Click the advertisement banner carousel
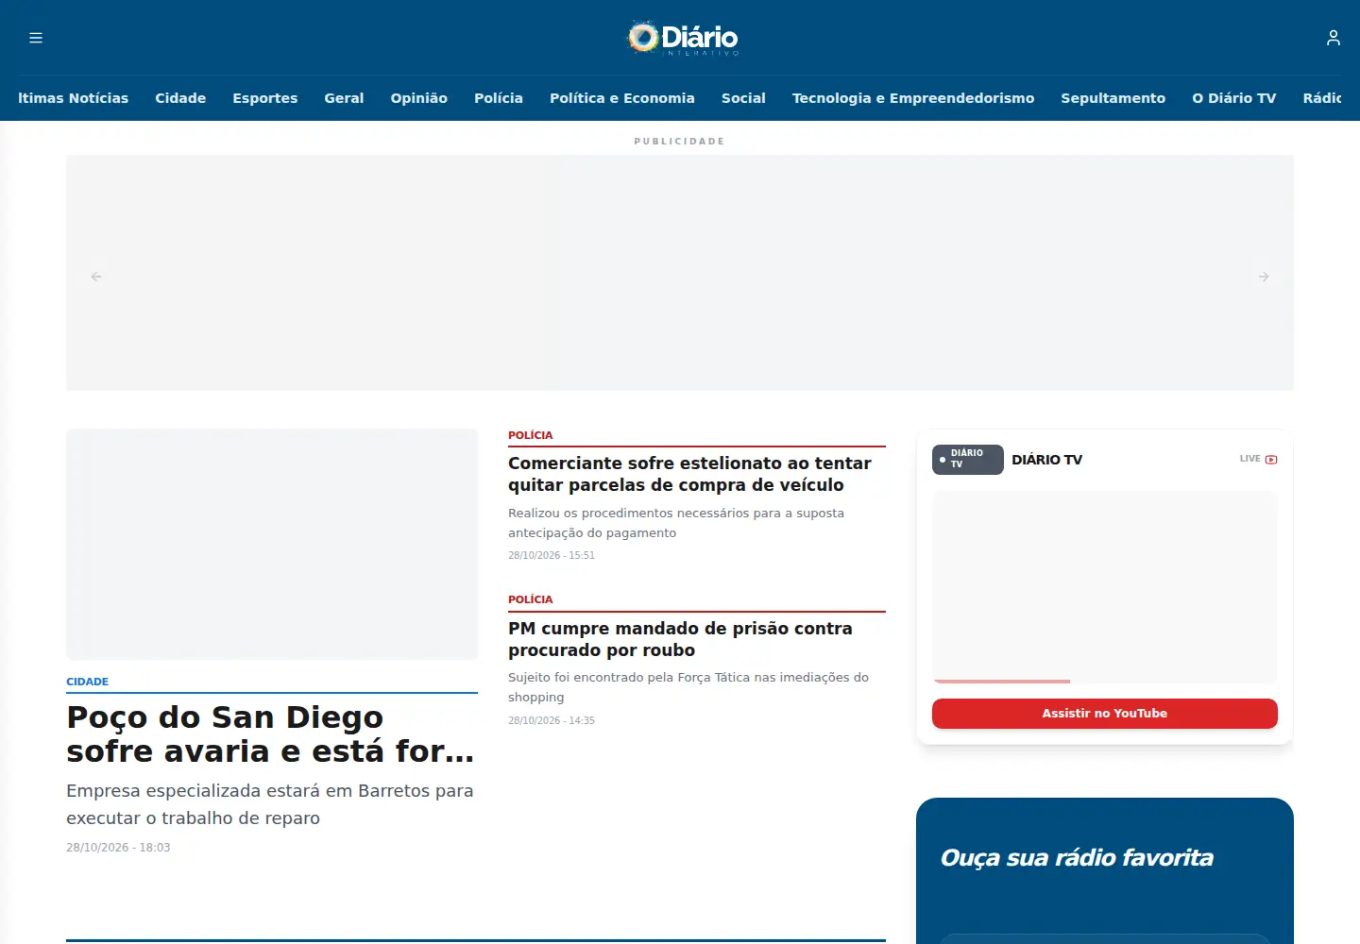1360x944 pixels. coord(680,273)
